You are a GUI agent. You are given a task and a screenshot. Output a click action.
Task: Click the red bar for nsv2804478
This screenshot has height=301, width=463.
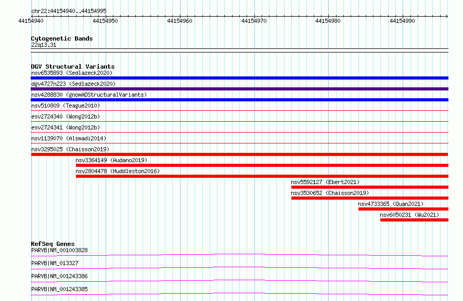[262, 176]
